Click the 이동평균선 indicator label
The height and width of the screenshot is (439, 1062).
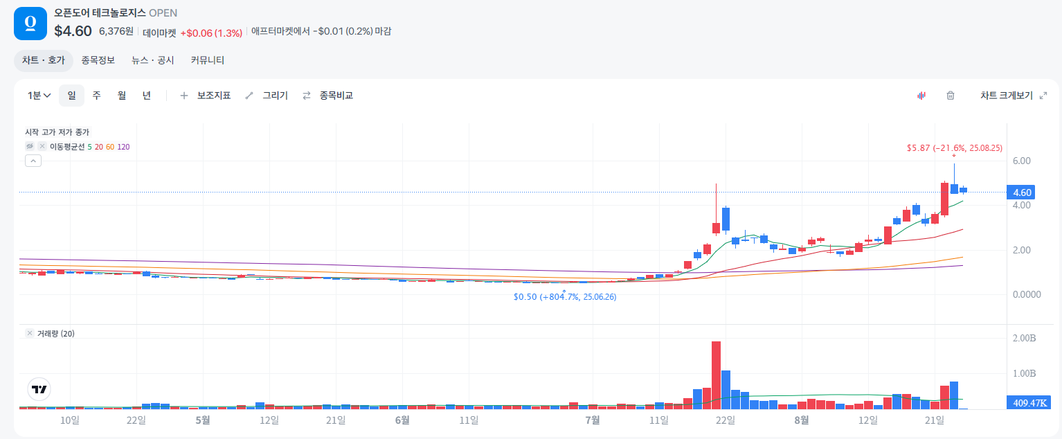point(66,147)
